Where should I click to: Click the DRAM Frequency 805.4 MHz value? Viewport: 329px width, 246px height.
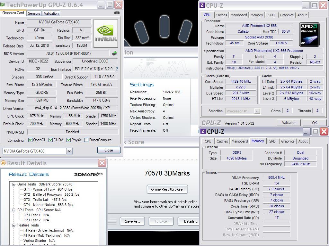276,177
